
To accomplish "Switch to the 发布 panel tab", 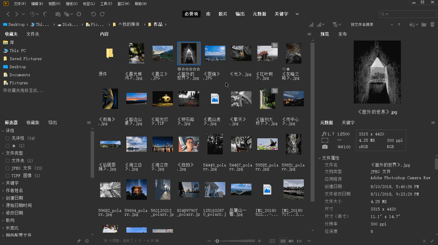I will point(342,34).
